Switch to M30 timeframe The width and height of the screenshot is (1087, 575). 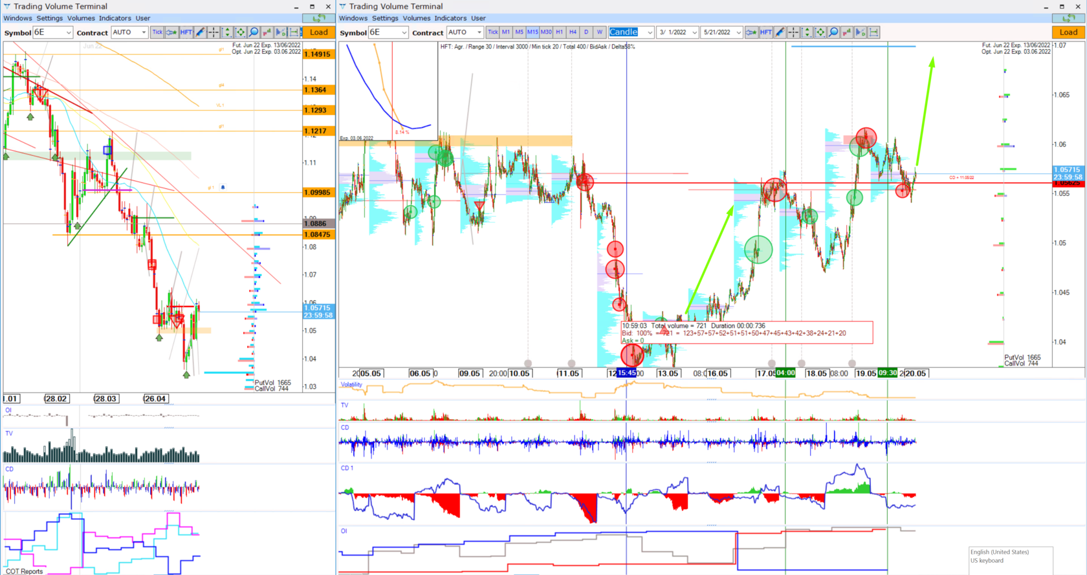[x=546, y=32]
